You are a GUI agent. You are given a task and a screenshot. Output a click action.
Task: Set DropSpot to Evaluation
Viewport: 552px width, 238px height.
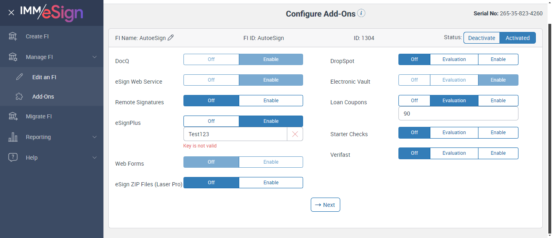[x=454, y=59]
